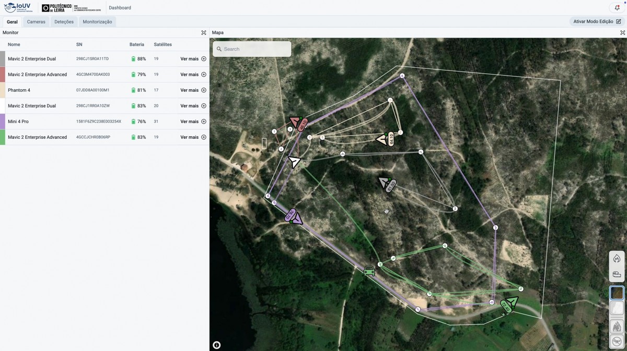Click the Dashboard breadcrumb
The height and width of the screenshot is (351, 627).
(x=120, y=8)
